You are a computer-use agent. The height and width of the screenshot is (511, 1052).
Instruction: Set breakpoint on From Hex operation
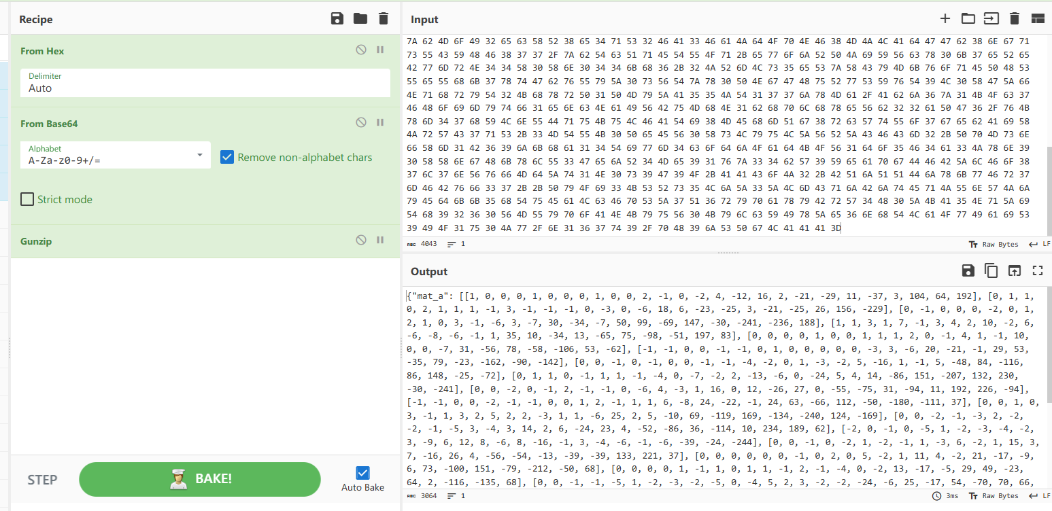[380, 50]
